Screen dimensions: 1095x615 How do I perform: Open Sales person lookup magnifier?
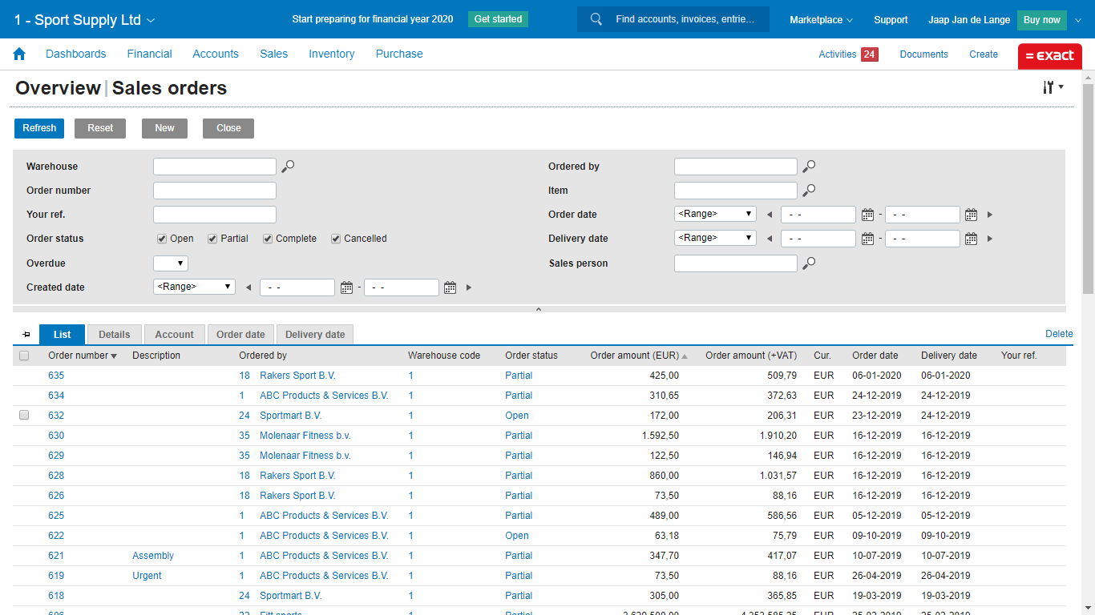[809, 263]
